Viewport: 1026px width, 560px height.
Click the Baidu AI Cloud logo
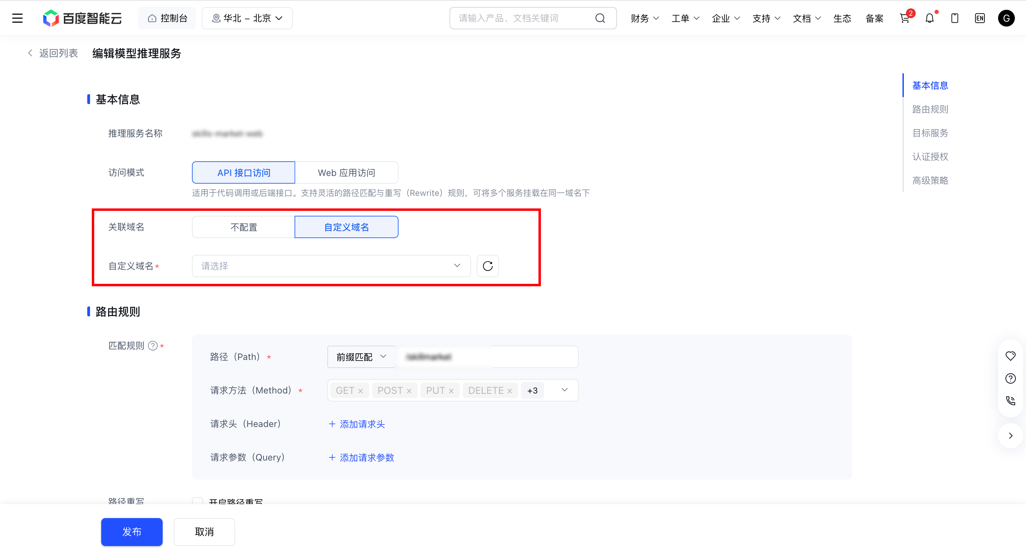[x=82, y=19]
